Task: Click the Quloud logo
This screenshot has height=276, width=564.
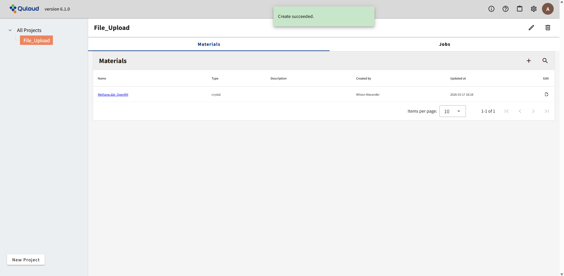Action: pyautogui.click(x=24, y=9)
